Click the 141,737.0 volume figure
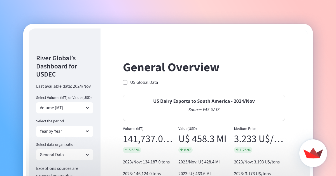The height and width of the screenshot is (176, 336). tap(148, 139)
